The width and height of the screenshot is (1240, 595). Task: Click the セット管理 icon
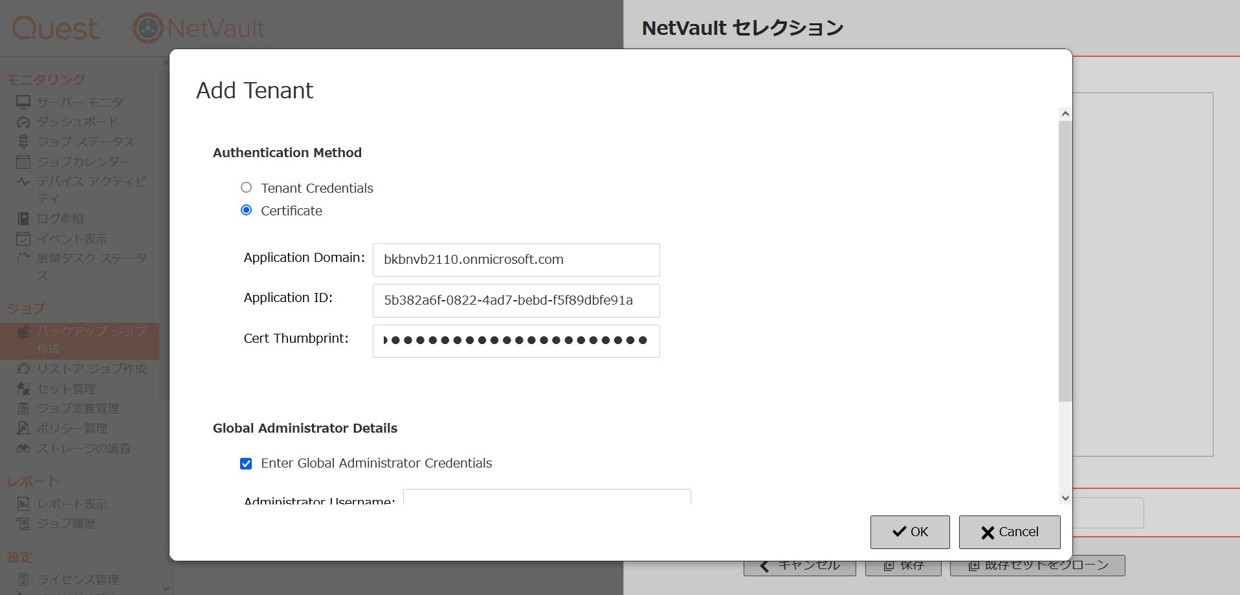click(23, 389)
